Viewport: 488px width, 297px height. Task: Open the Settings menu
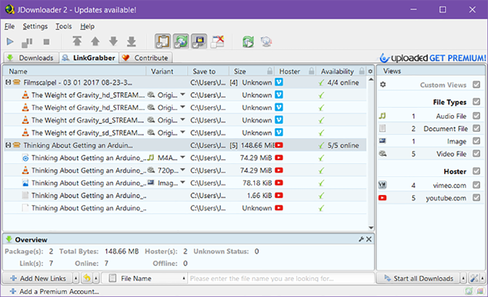[35, 26]
